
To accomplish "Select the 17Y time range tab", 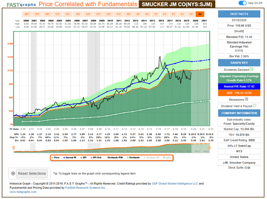I will point(58,14).
